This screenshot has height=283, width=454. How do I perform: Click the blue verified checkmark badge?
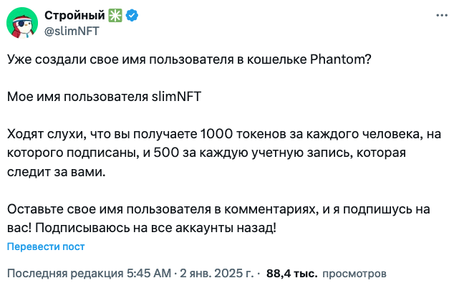[132, 15]
